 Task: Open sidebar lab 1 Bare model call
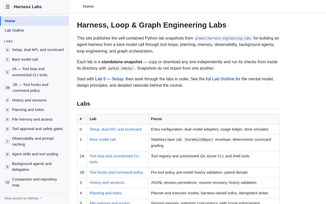point(34,59)
